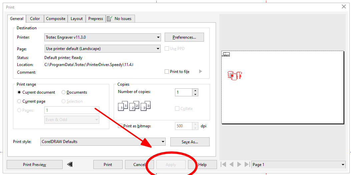Switch to the Prepress tab
Image resolution: width=351 pixels, height=175 pixels.
pos(96,19)
